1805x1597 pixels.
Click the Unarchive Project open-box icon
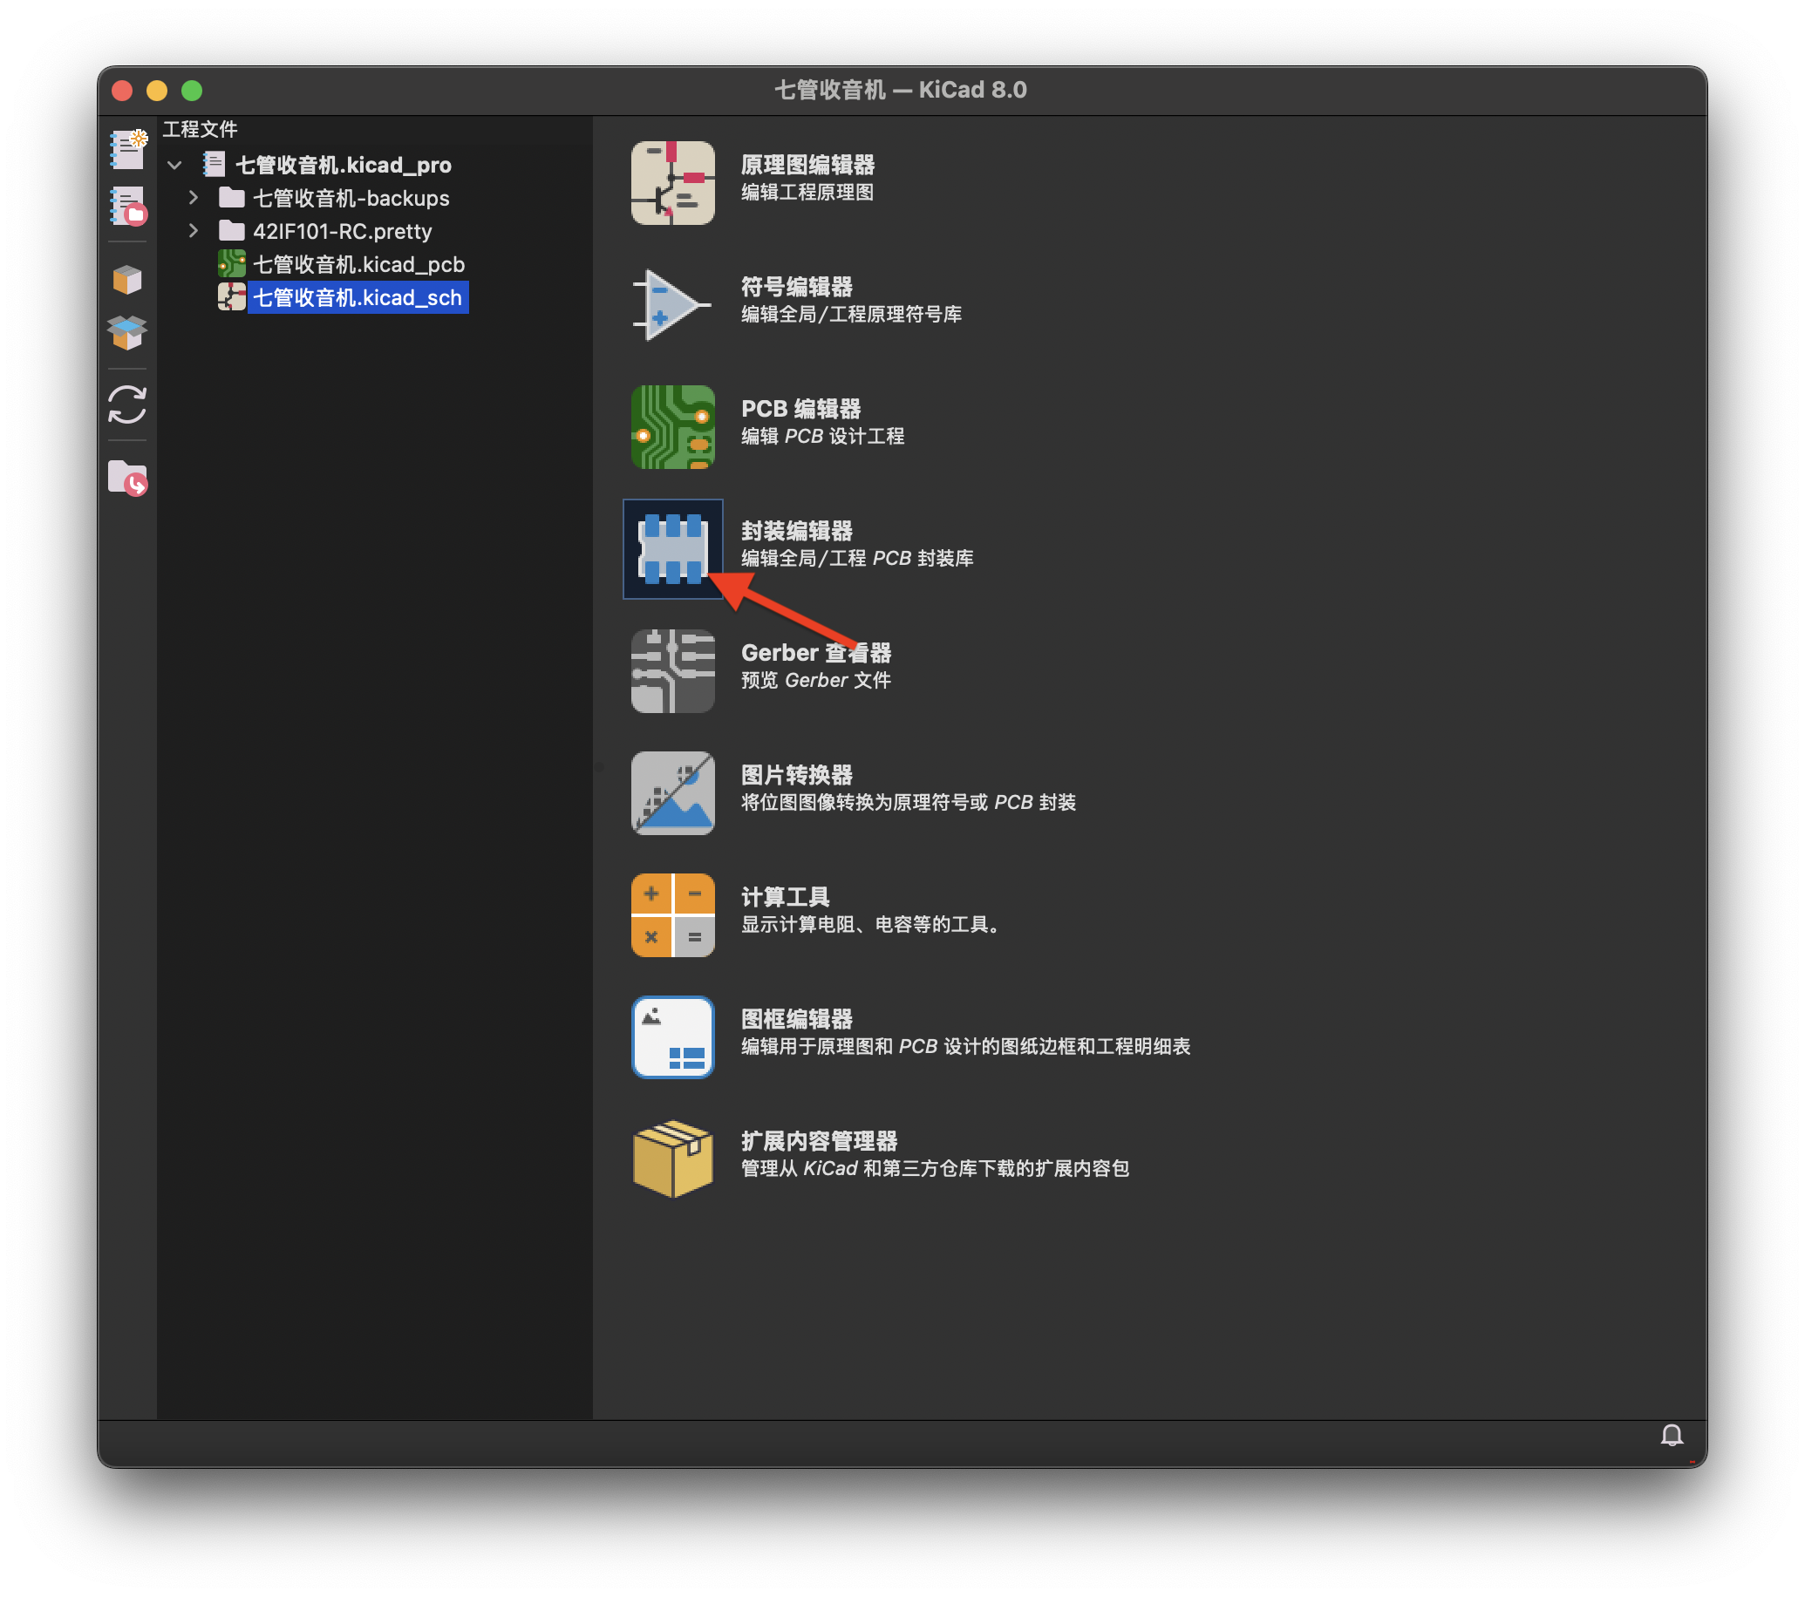click(127, 333)
